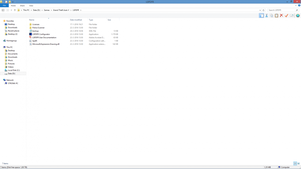Image resolution: width=301 pixels, height=169 pixels.
Task: Sort by the Type column header
Action: coord(91,20)
